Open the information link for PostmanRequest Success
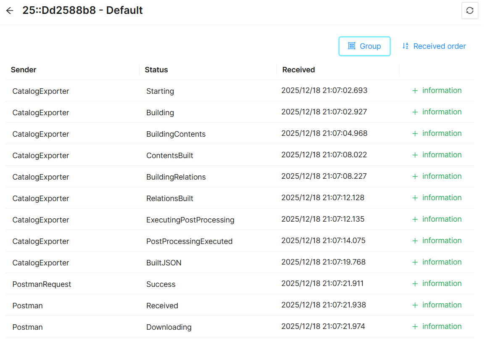This screenshot has height=339, width=488. point(441,283)
